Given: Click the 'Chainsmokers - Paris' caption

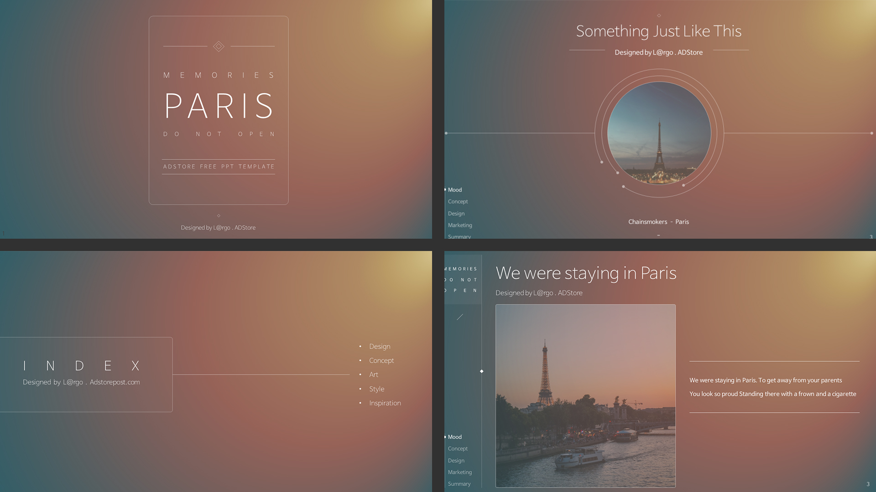Looking at the screenshot, I should [658, 222].
